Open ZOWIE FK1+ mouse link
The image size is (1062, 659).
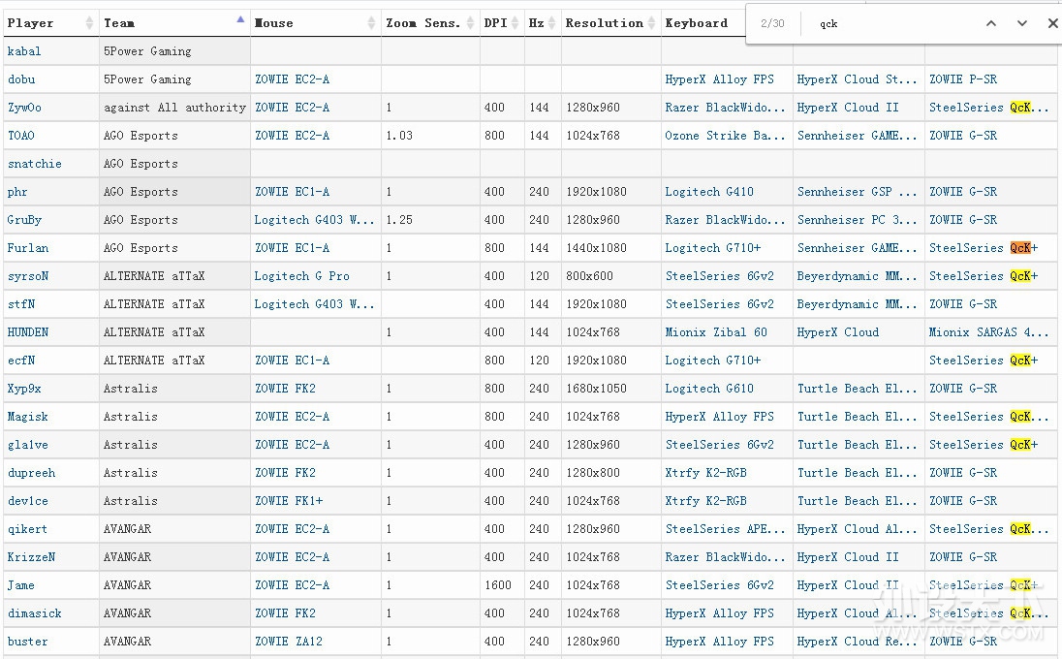pos(289,501)
